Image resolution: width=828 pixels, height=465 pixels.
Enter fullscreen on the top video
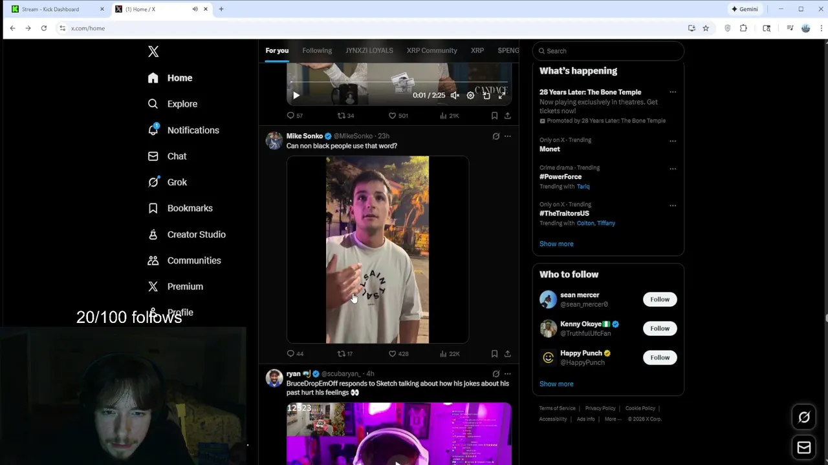click(502, 96)
